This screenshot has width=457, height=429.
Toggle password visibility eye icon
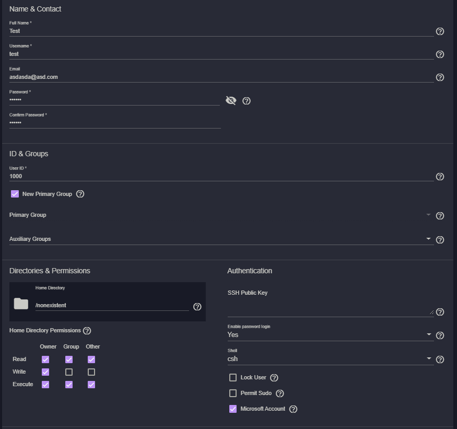tap(231, 100)
